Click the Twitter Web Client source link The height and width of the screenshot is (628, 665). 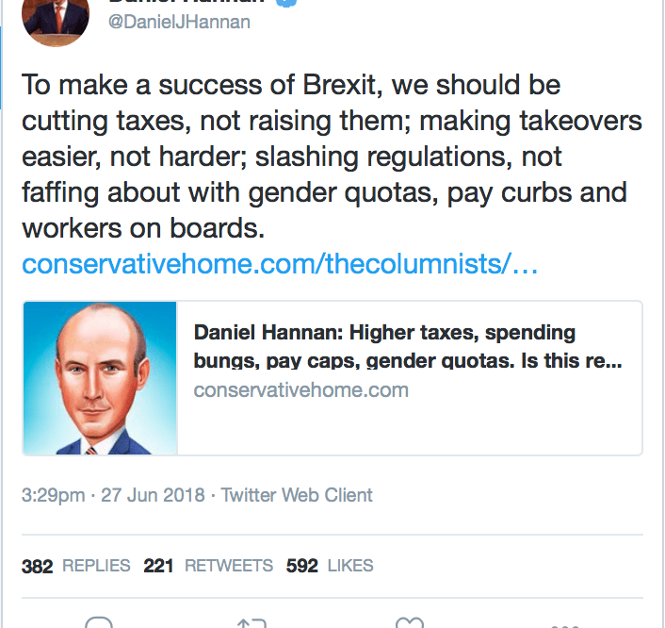point(297,494)
